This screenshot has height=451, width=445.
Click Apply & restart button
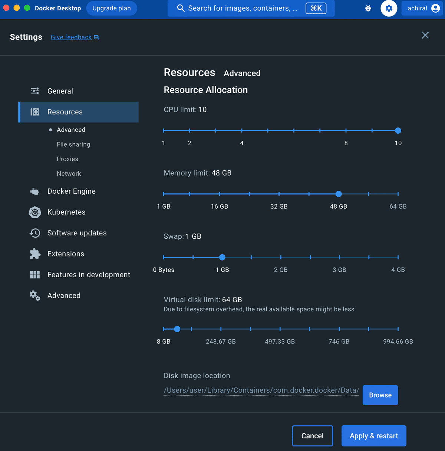pyautogui.click(x=374, y=436)
